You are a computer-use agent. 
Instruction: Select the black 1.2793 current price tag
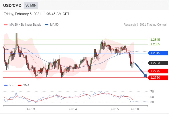158,63
